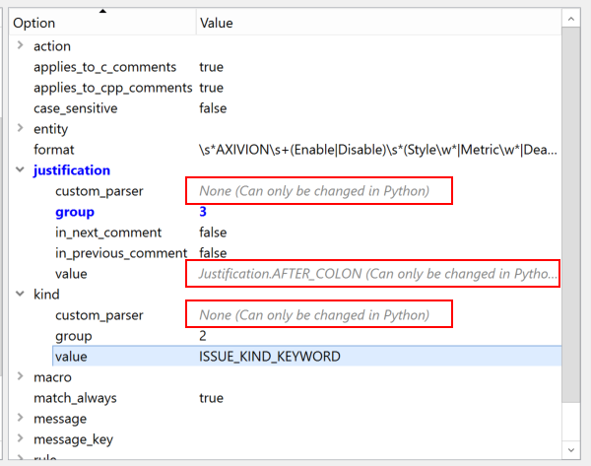The image size is (591, 466).
Task: Expand the action option node
Action: tap(21, 45)
